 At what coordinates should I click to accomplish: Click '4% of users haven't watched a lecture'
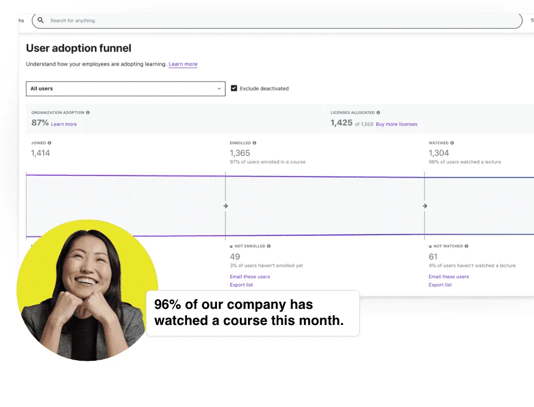[472, 265]
